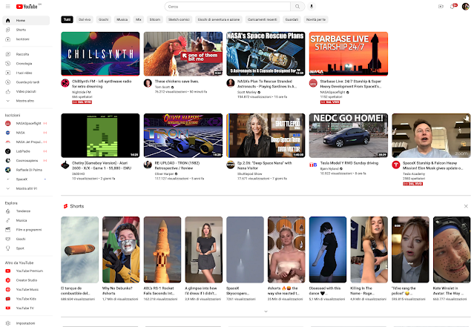Click the search magnifier button
The width and height of the screenshot is (474, 327).
click(296, 6)
